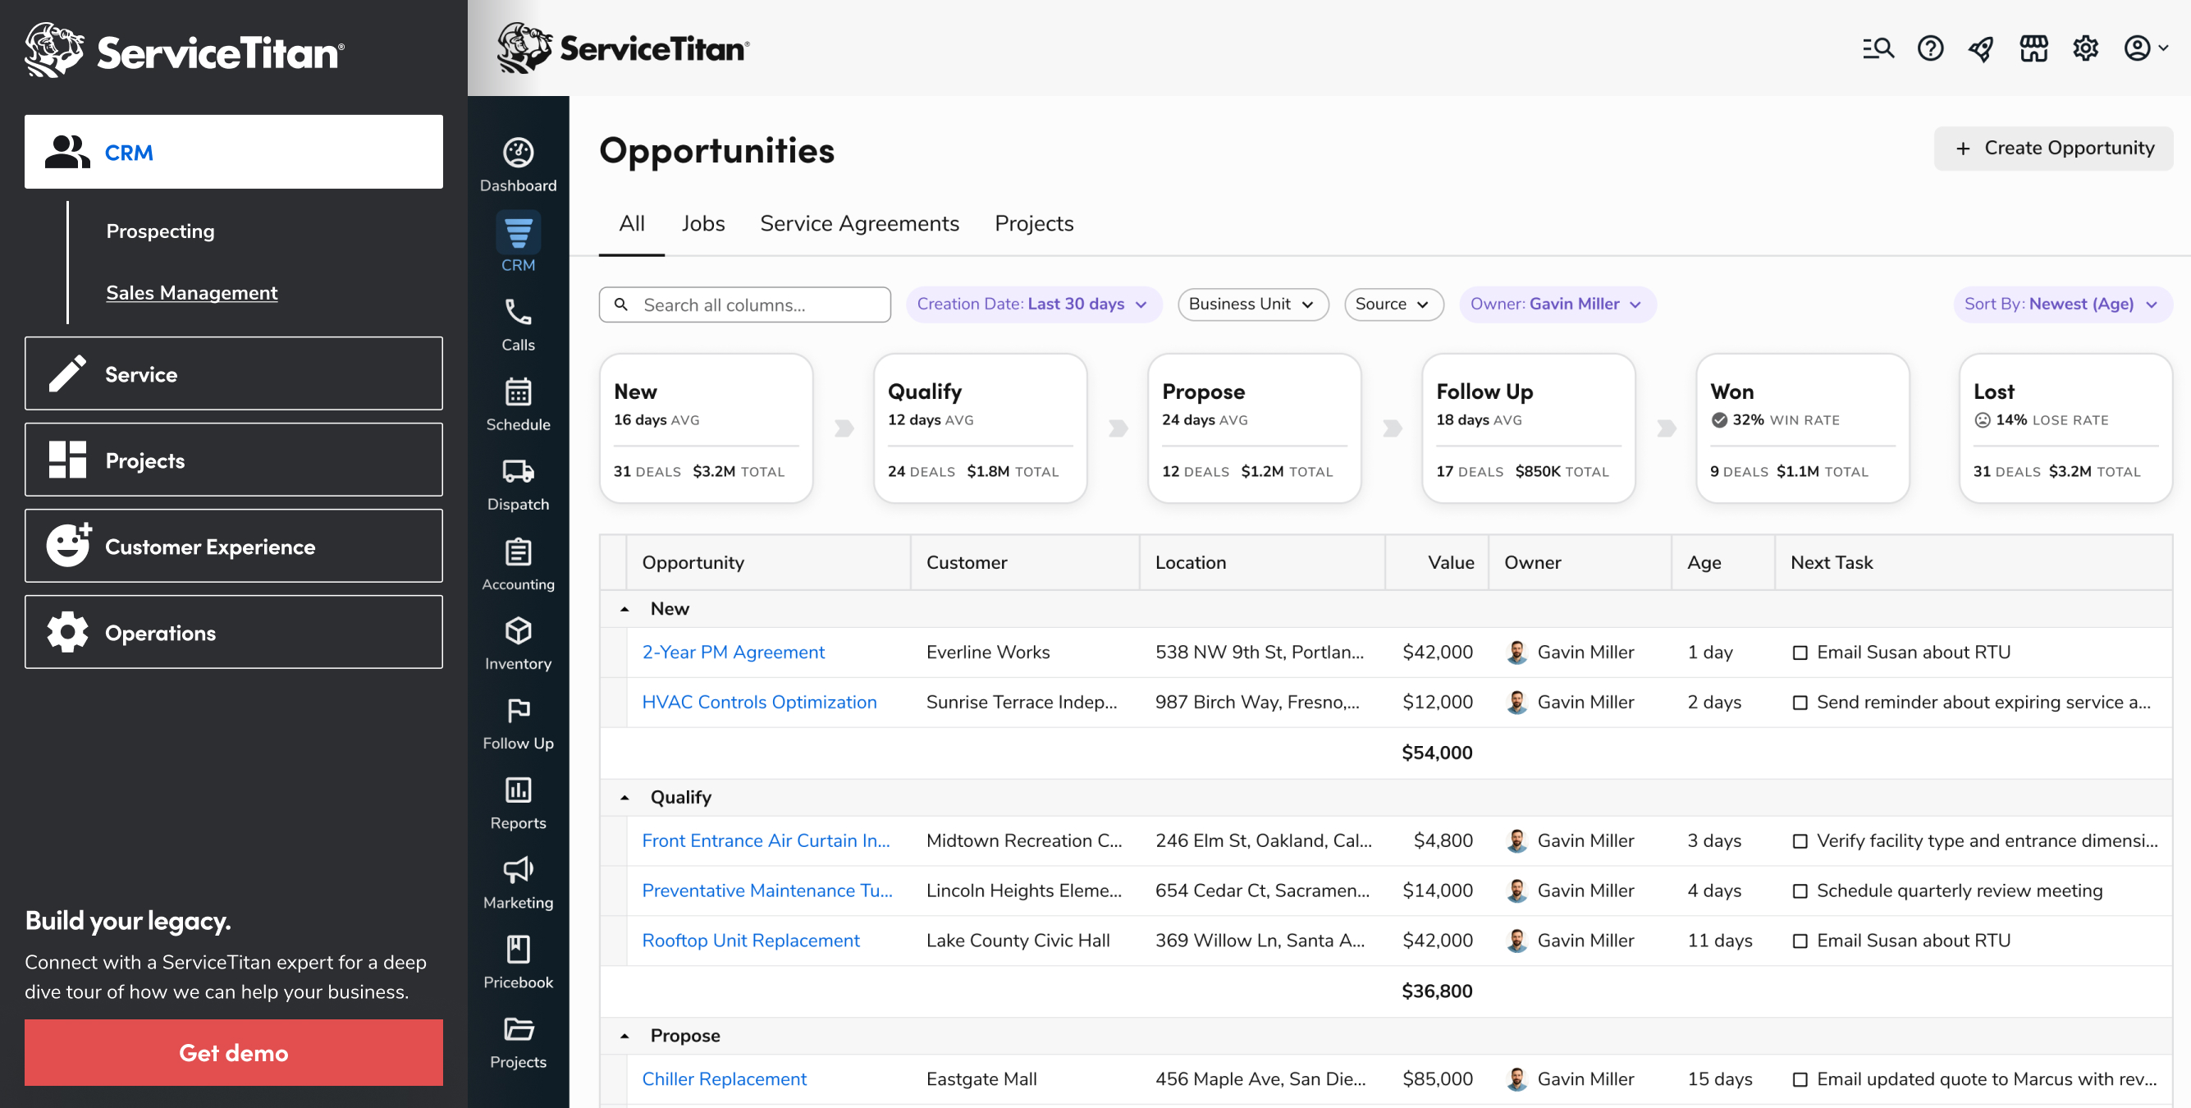Expand the Sort By Newest (Age) dropdown
Image resolution: width=2191 pixels, height=1108 pixels.
click(2061, 304)
